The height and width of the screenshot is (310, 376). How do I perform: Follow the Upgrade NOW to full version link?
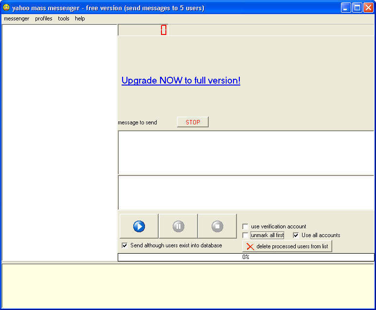(181, 80)
